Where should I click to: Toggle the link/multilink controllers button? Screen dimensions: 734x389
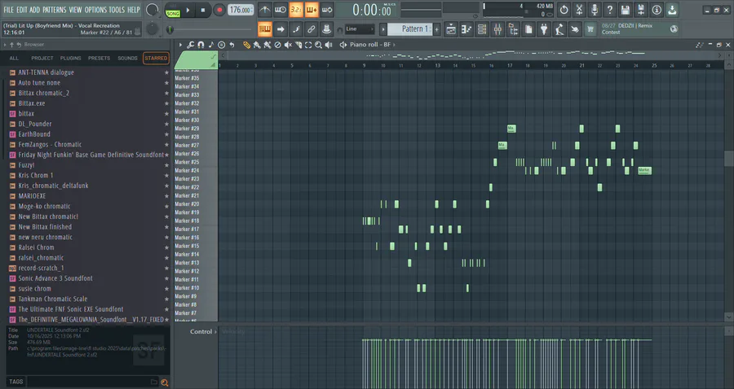tap(312, 29)
